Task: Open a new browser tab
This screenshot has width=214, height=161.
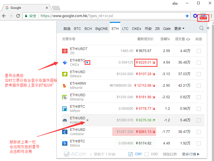Action: pyautogui.click(x=56, y=8)
